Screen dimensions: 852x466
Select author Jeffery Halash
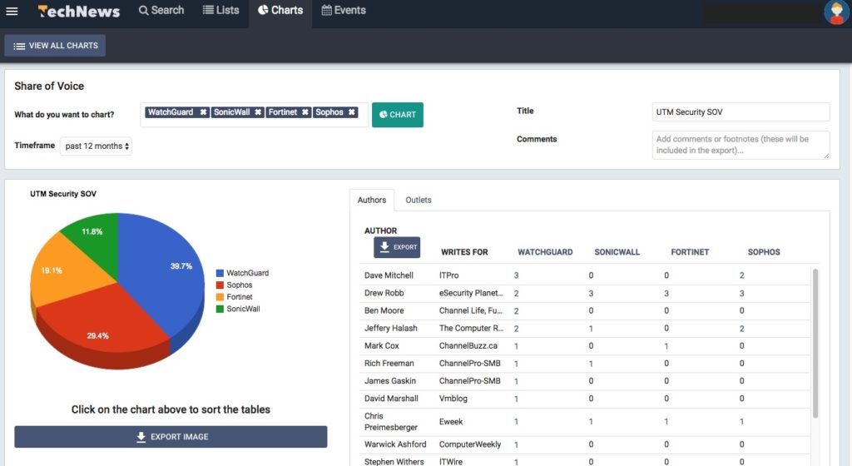click(391, 328)
